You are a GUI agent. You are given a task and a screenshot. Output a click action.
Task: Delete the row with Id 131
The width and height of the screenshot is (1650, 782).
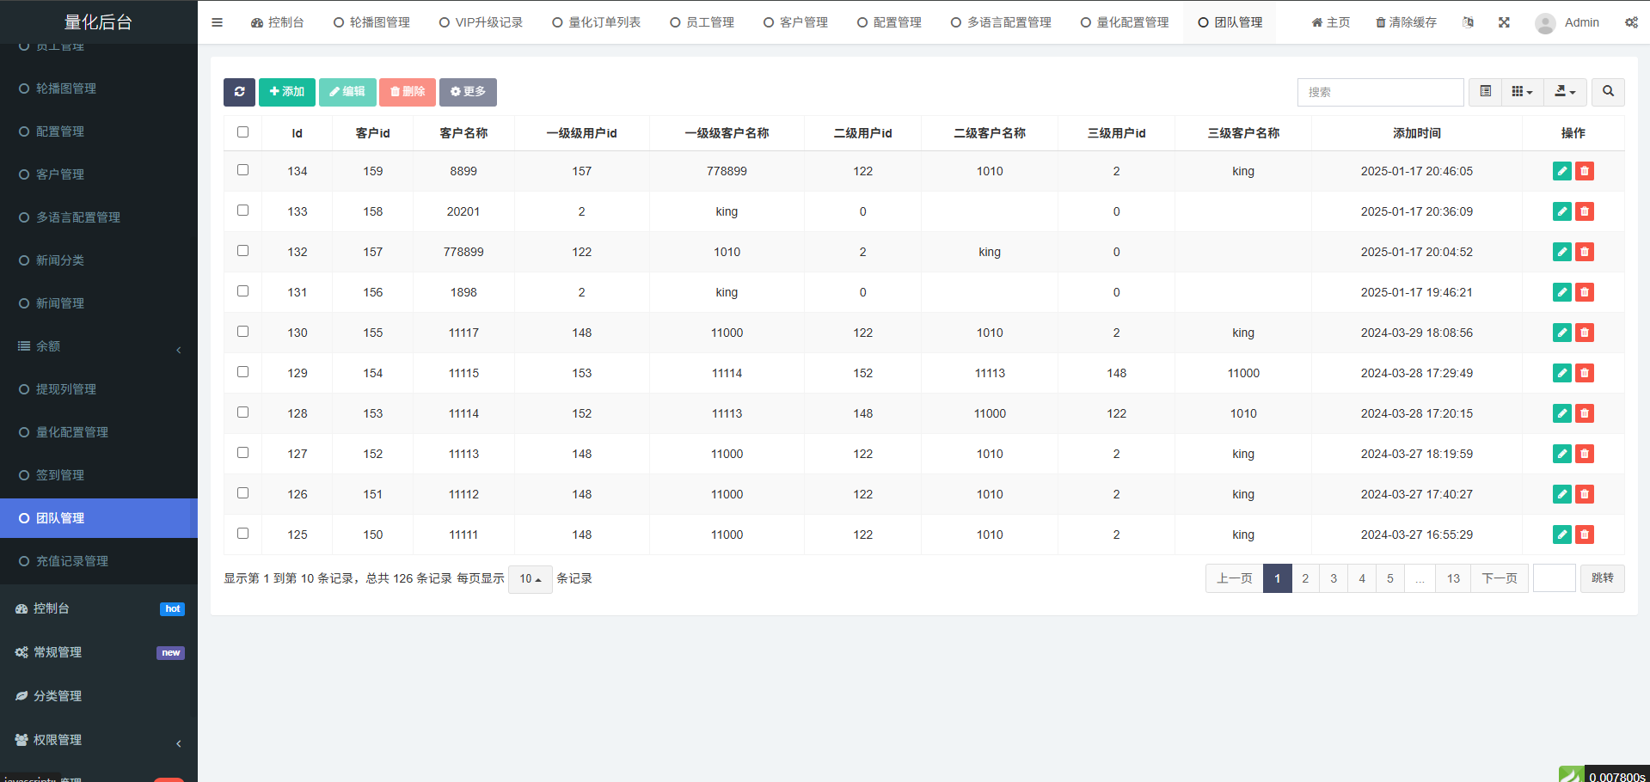tap(1585, 292)
